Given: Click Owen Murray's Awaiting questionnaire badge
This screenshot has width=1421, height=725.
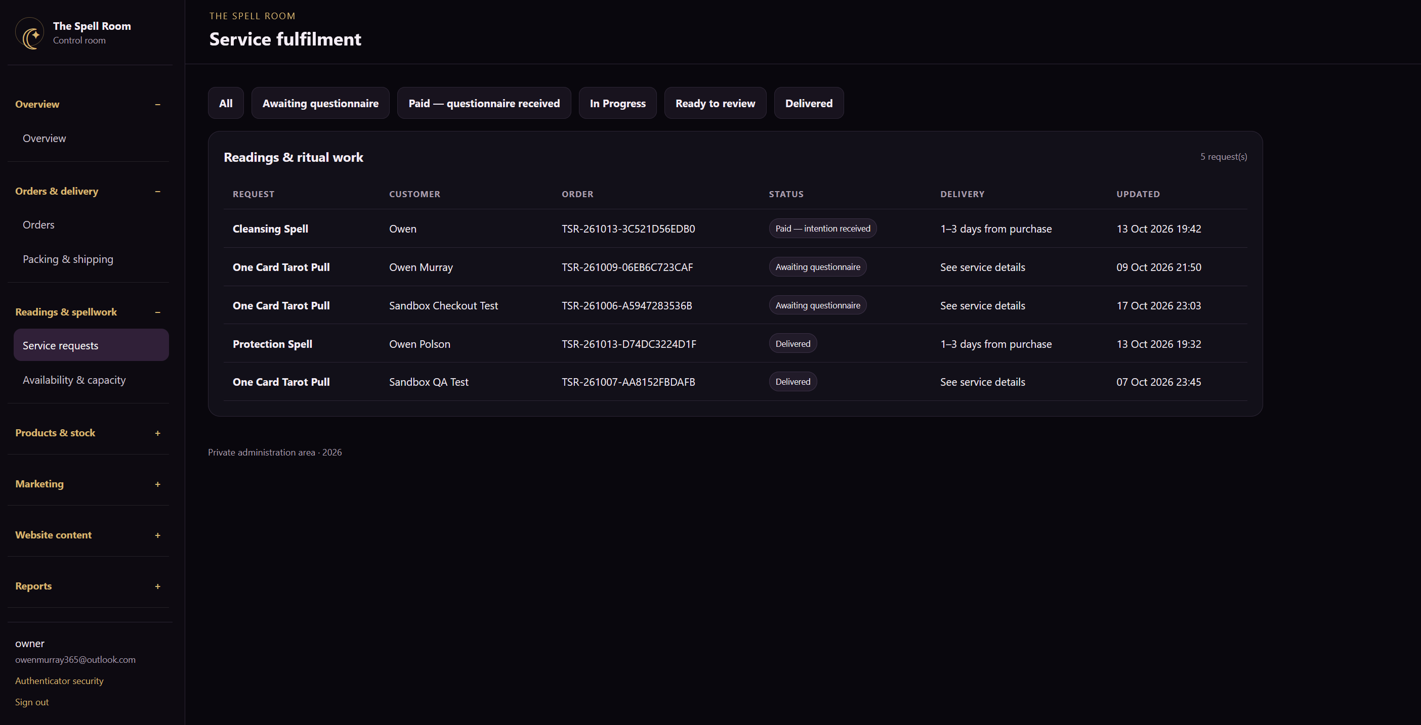Looking at the screenshot, I should [x=817, y=266].
